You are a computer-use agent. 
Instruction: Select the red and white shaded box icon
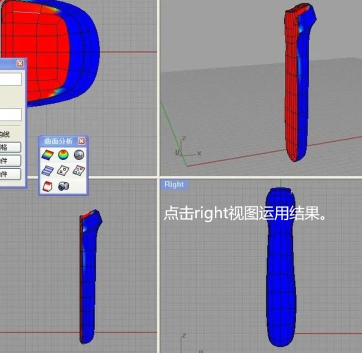(x=47, y=186)
